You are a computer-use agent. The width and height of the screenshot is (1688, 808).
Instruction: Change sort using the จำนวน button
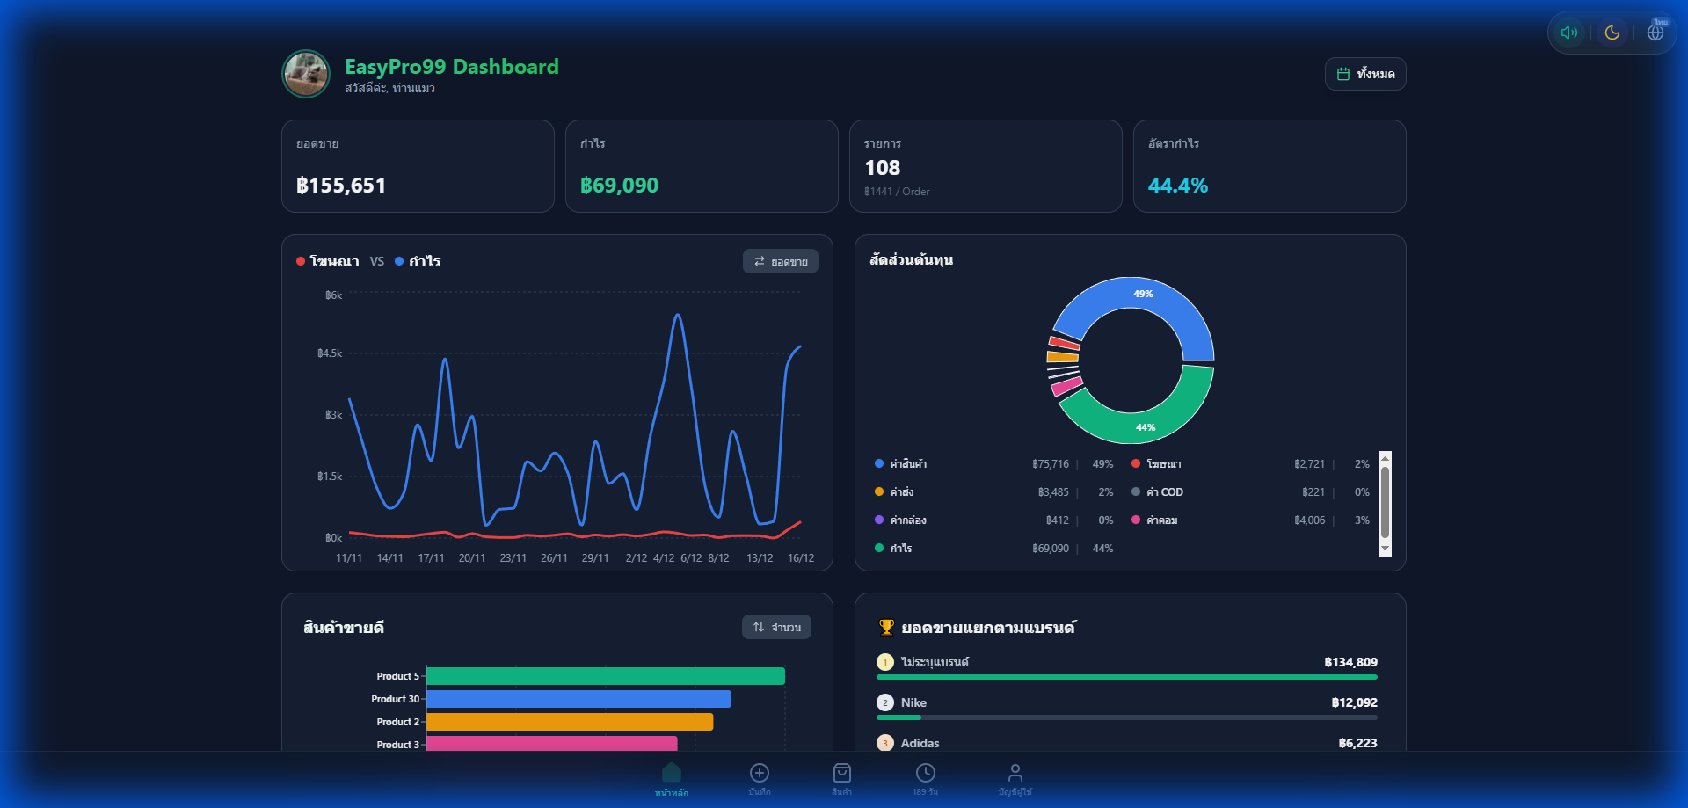pyautogui.click(x=776, y=627)
